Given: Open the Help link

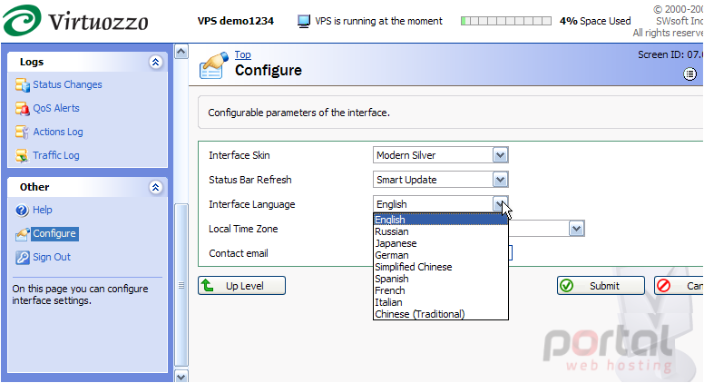Looking at the screenshot, I should coord(43,211).
